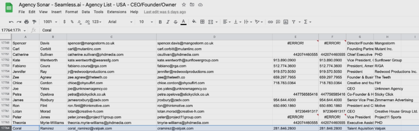Open the Arial font dropdown
The image size is (419, 131).
click(120, 22)
